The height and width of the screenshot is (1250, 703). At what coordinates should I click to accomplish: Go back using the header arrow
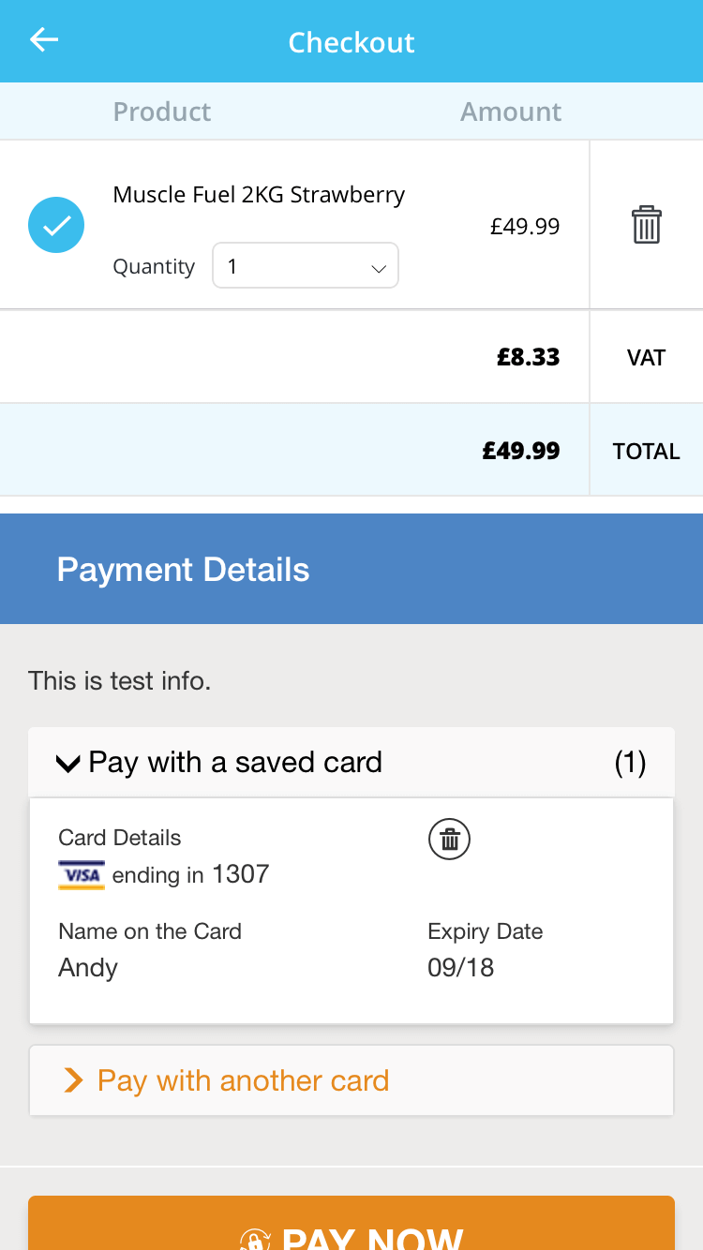tap(44, 40)
